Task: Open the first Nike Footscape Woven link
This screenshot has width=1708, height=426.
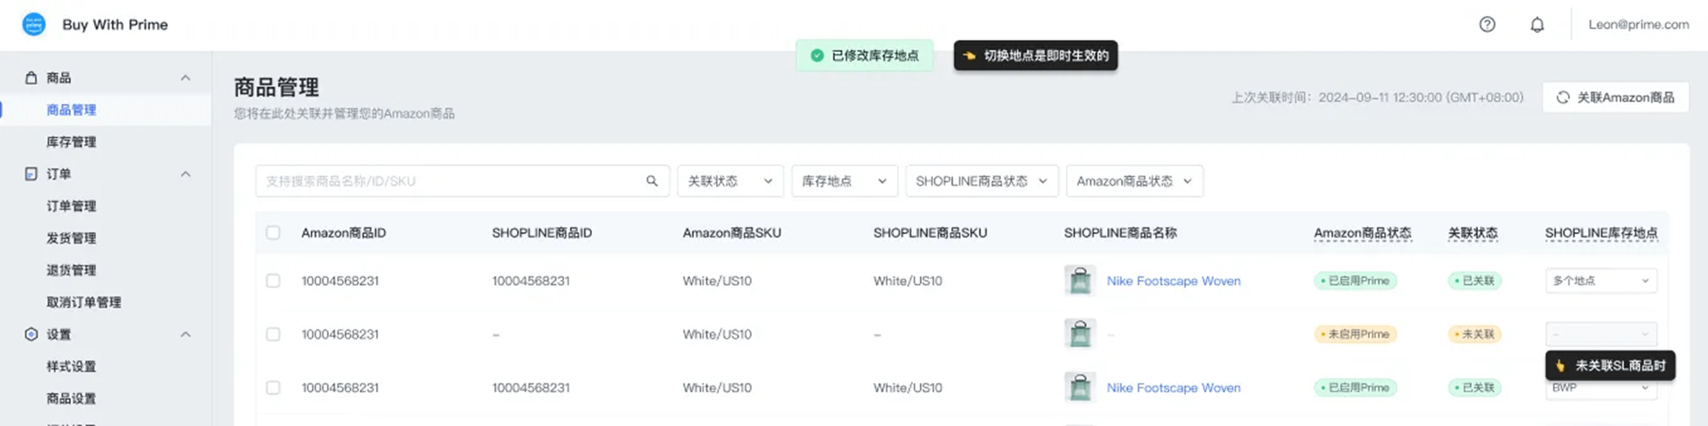Action: pyautogui.click(x=1173, y=280)
